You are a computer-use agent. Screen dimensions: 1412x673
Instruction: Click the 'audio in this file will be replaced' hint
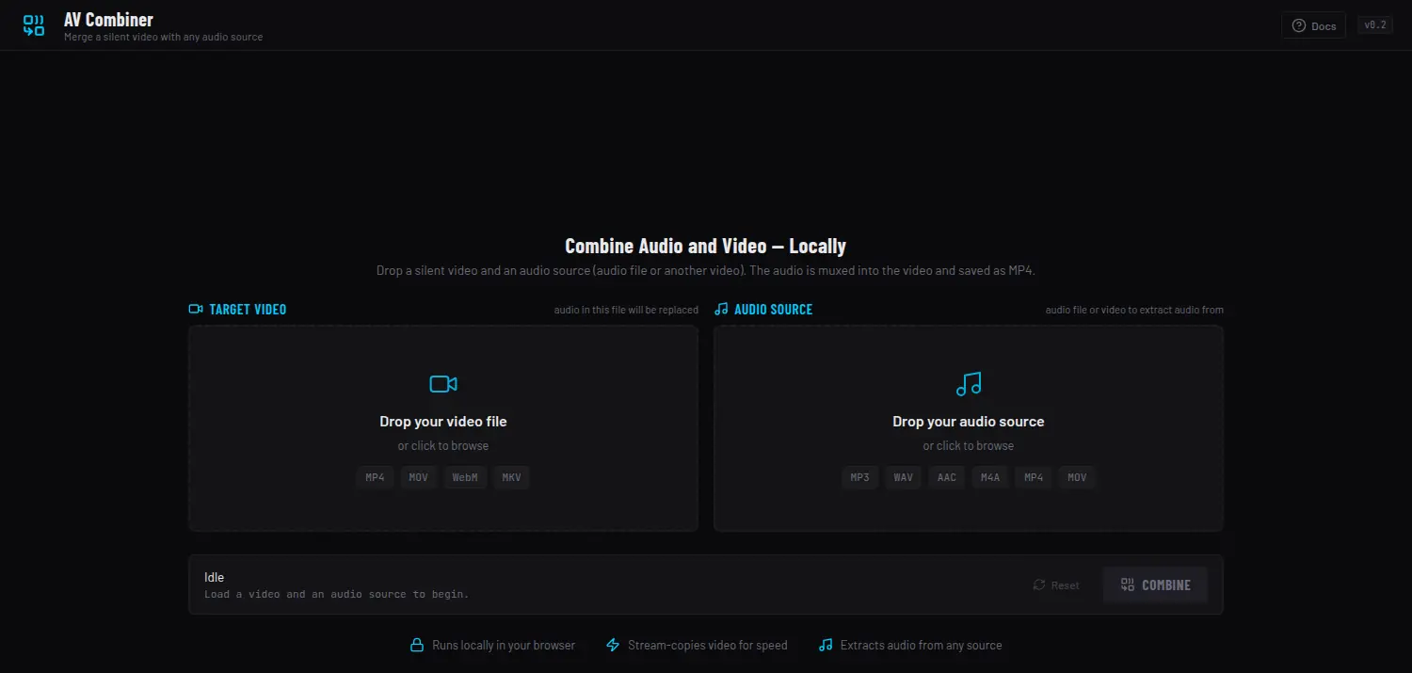626,310
